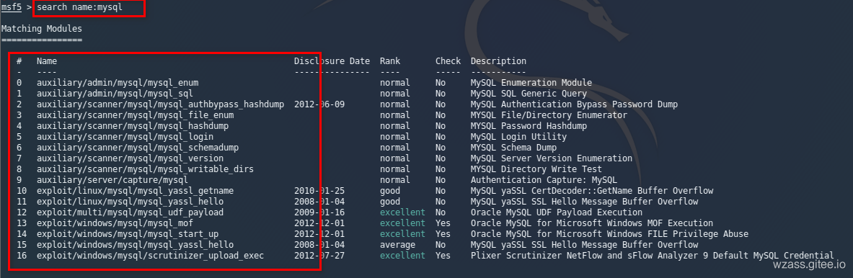The width and height of the screenshot is (853, 278).
Task: Click 'Yes' check value of mysql_mof row
Action: pos(443,223)
